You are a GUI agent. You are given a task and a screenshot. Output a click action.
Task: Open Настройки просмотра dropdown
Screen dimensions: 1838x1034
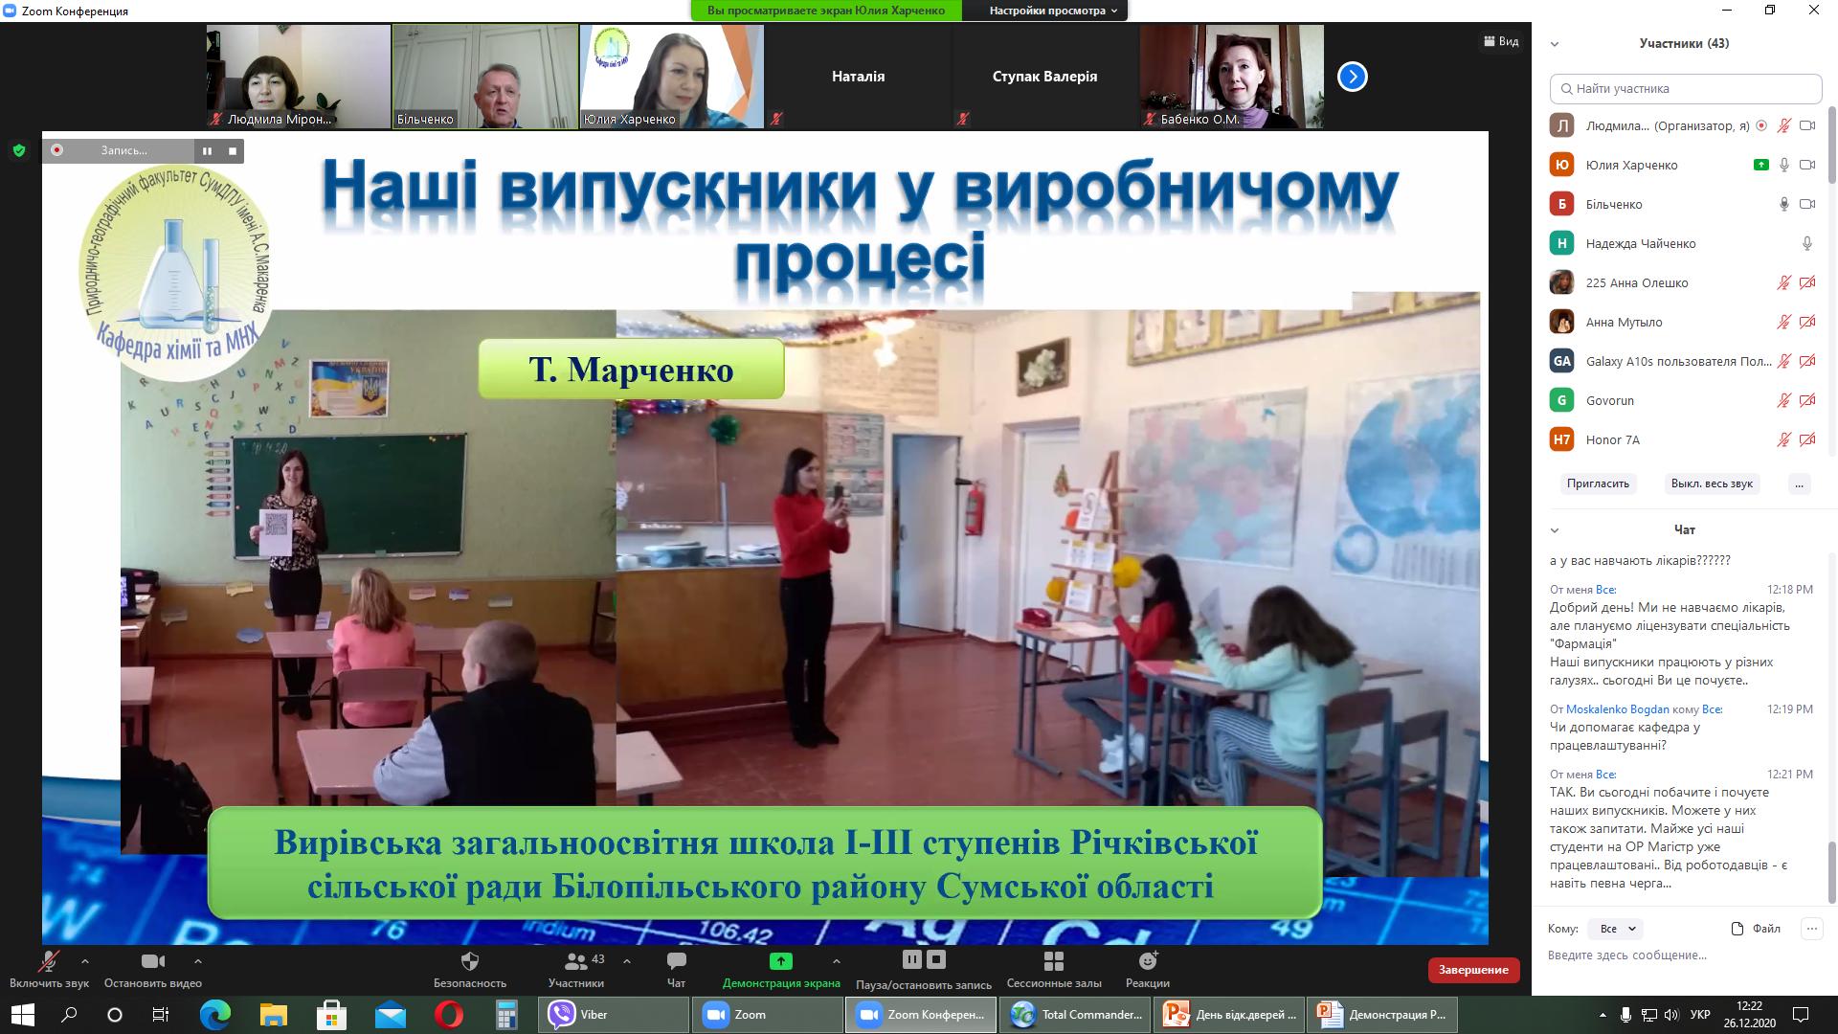[1053, 11]
